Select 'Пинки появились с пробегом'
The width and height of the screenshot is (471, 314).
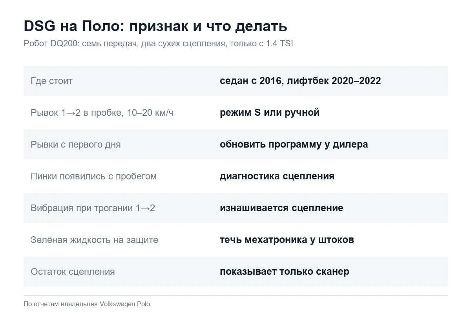coord(93,176)
